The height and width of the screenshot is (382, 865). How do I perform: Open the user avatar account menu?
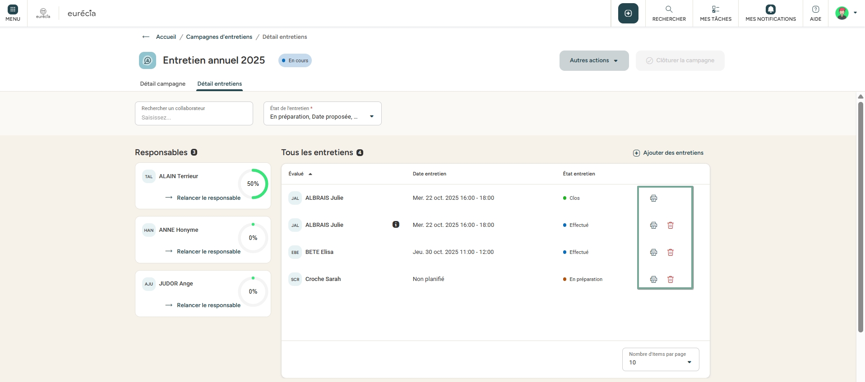click(x=845, y=13)
